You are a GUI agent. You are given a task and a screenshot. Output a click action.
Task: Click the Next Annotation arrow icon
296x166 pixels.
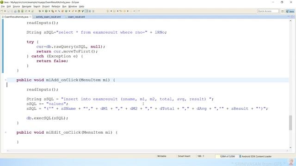(x=108, y=11)
